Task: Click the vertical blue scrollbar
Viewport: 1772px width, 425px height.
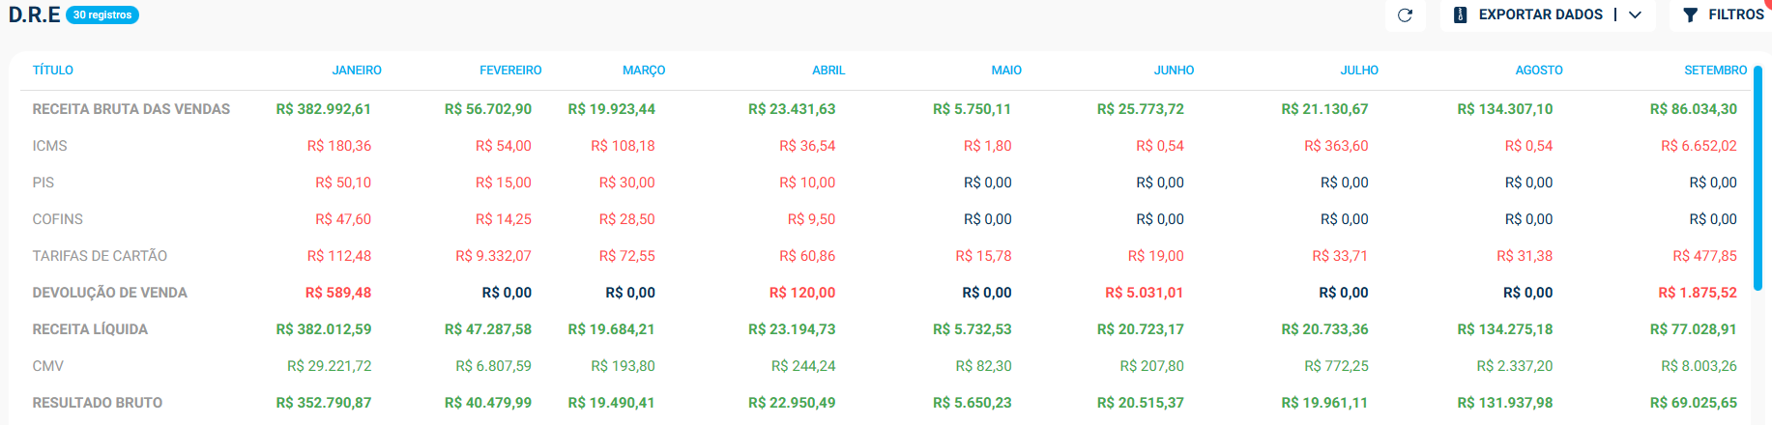Action: (x=1758, y=241)
